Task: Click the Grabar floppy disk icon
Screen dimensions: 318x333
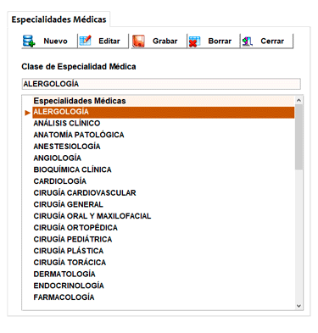Action: [x=138, y=41]
